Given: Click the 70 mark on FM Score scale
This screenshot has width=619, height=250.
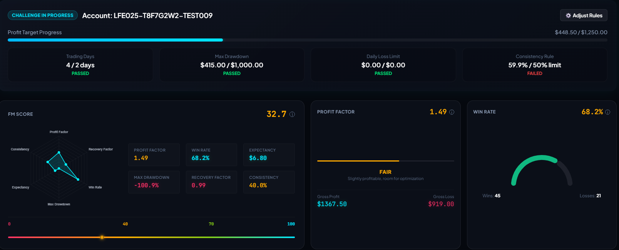Looking at the screenshot, I should [x=211, y=224].
